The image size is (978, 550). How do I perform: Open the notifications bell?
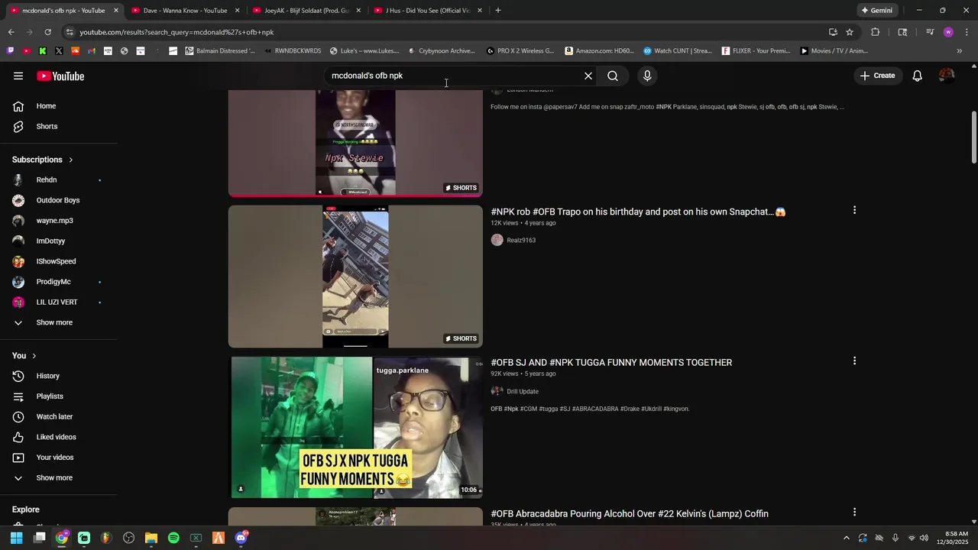[918, 76]
